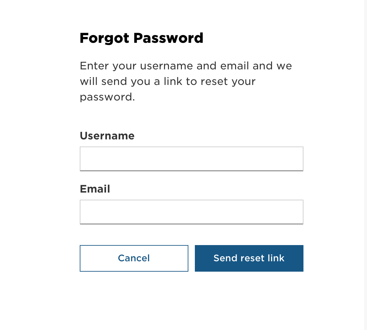This screenshot has height=330, width=367.
Task: Click the blue Send reset link button
Action: click(249, 258)
